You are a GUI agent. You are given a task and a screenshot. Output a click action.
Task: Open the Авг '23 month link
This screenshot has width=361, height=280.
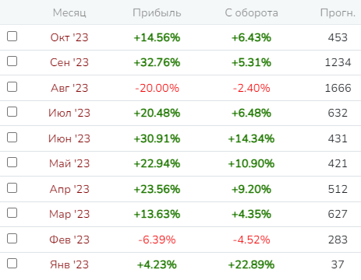click(x=69, y=88)
